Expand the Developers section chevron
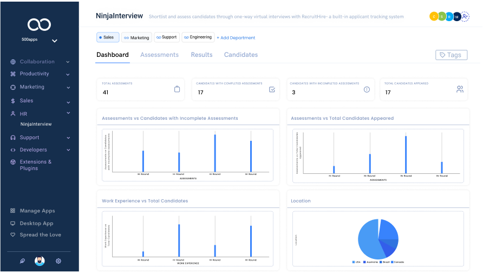Screen dimensions: 483x273 (x=68, y=150)
